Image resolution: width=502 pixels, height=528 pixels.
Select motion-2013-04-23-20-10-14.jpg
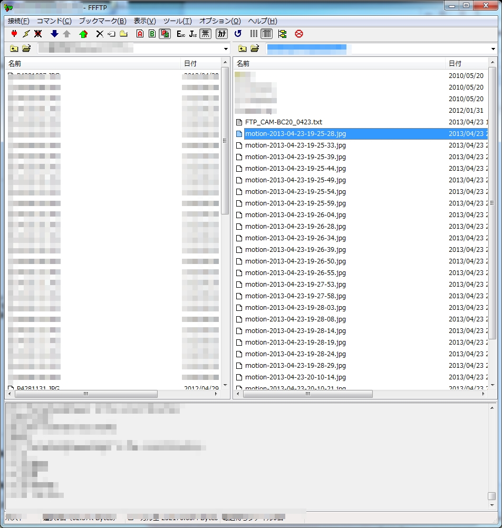tap(295, 377)
